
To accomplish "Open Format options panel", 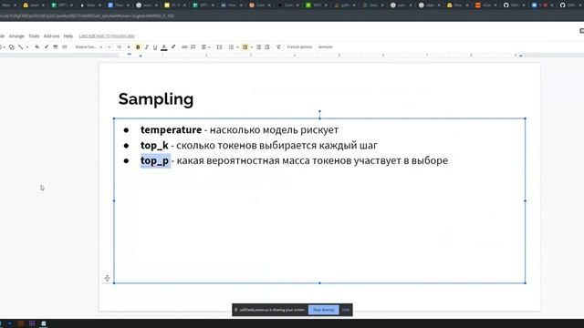I will pos(299,47).
